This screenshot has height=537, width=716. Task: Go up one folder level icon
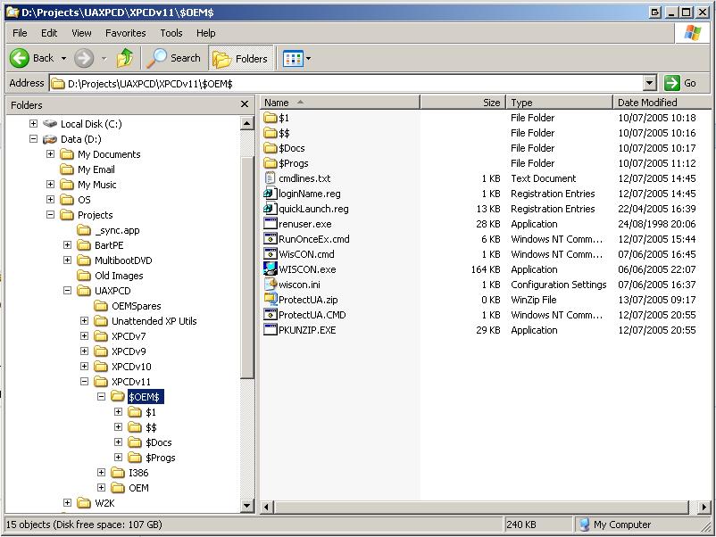[x=125, y=58]
